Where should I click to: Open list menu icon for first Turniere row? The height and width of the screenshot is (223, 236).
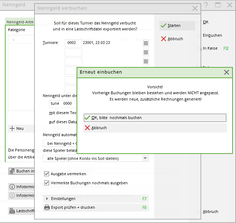pos(146,43)
